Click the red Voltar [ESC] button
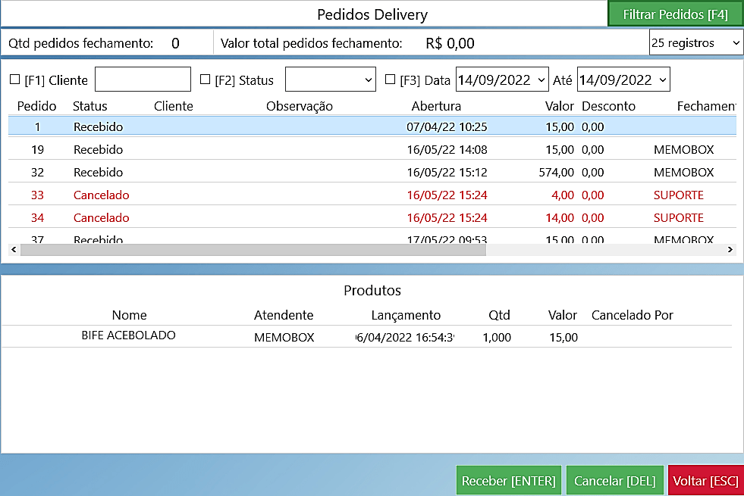744x496 pixels. pos(705,481)
